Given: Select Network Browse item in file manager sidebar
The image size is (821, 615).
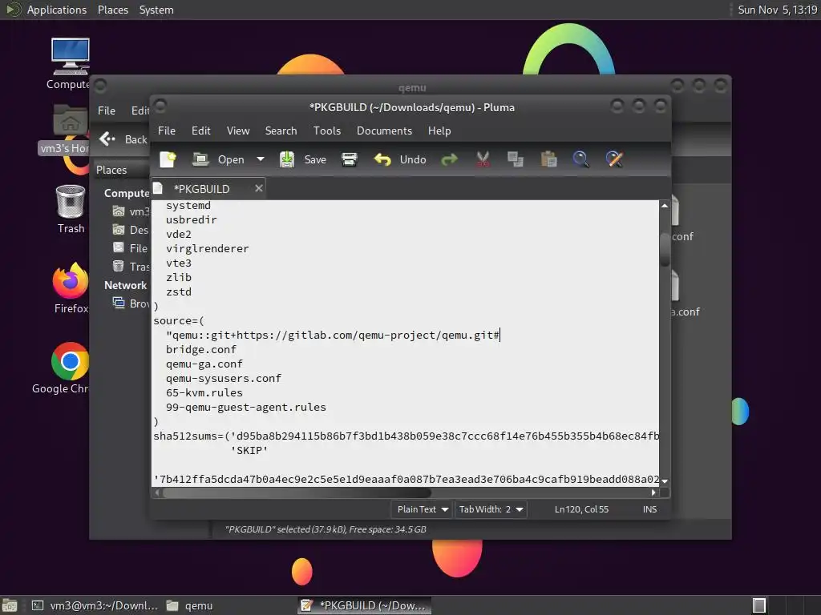Looking at the screenshot, I should [132, 303].
